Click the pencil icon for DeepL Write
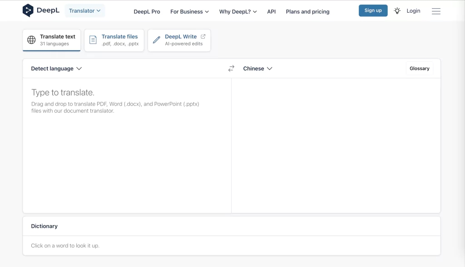Screen dimensions: 465x267 pyautogui.click(x=157, y=40)
